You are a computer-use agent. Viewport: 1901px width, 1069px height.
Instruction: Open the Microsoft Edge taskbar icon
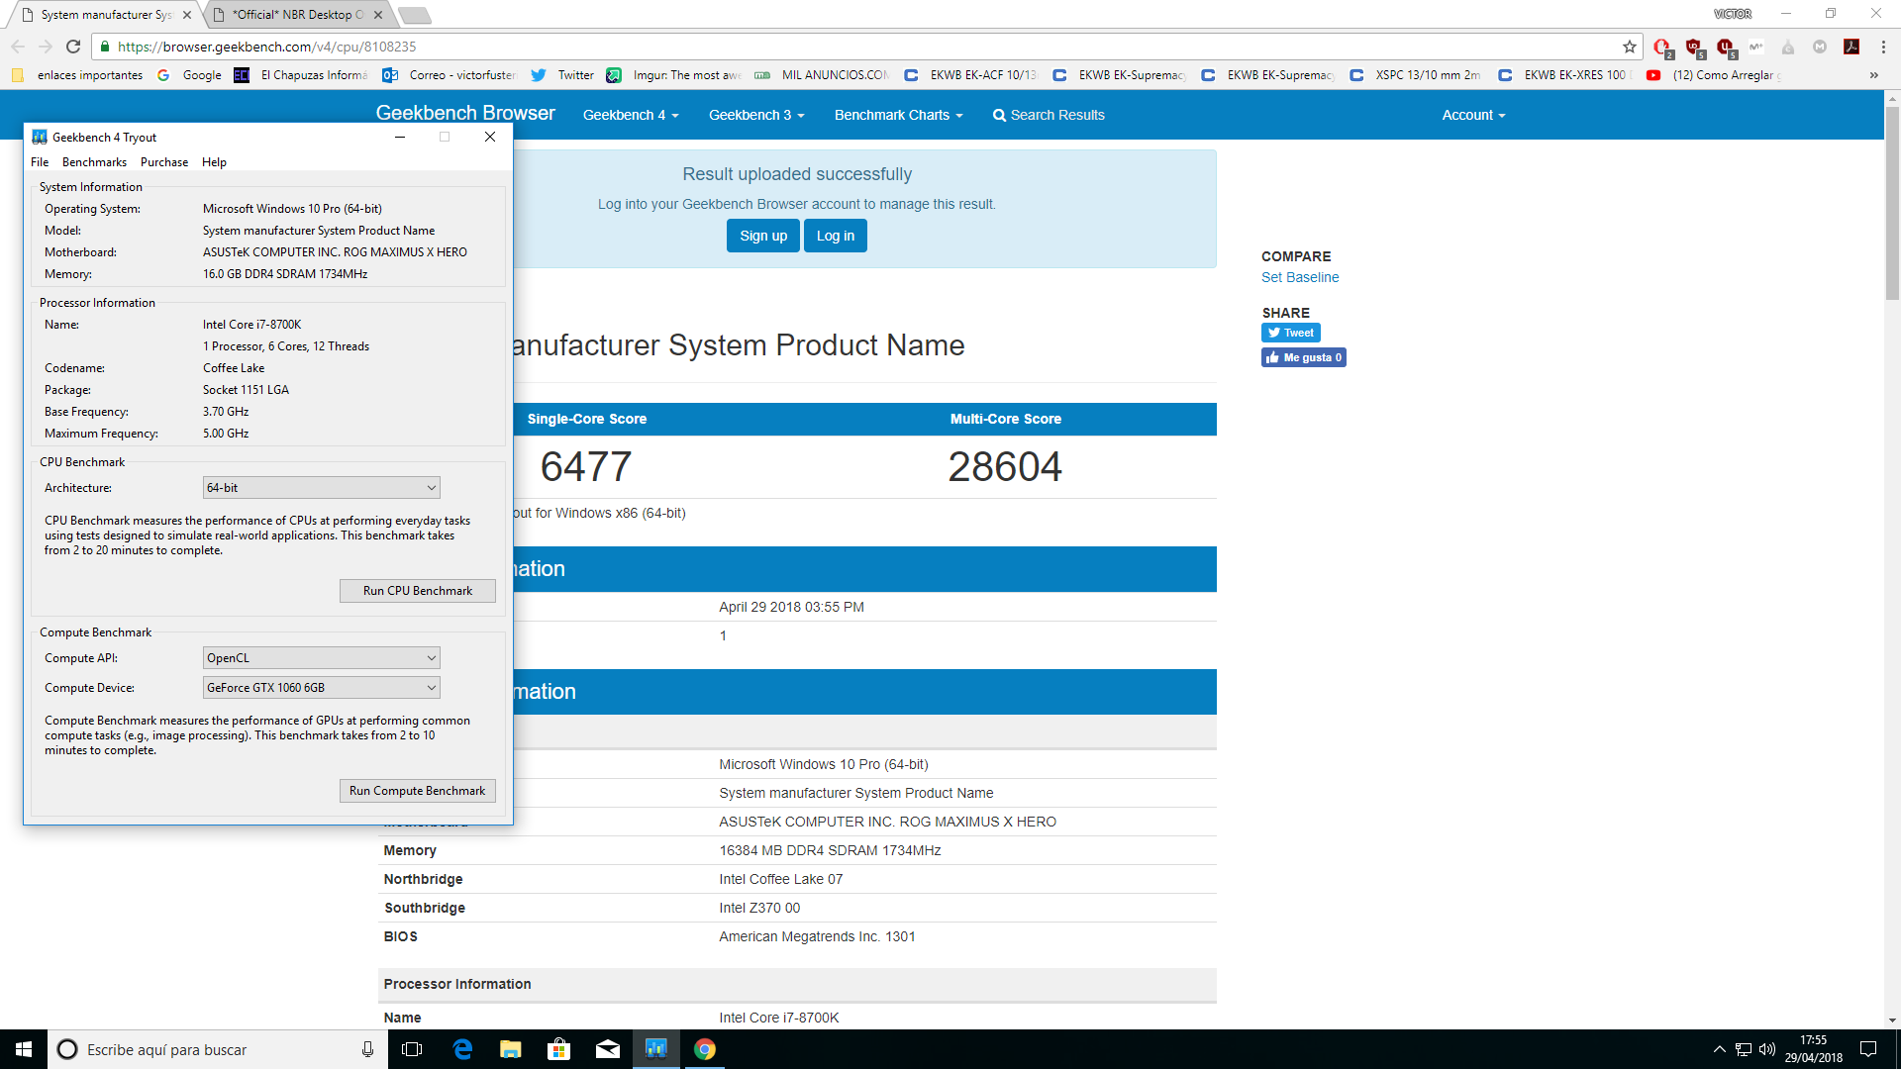point(462,1049)
